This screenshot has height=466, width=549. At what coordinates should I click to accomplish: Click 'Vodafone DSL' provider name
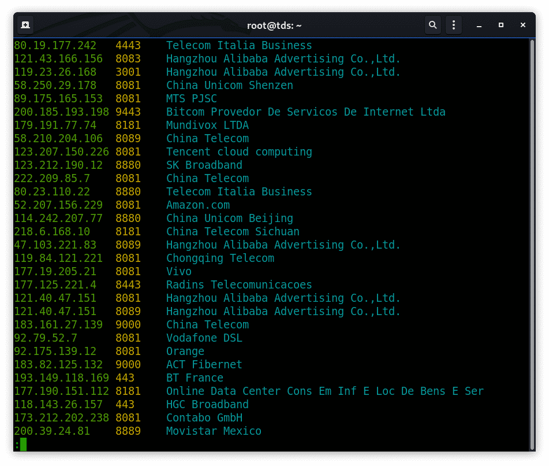[204, 338]
